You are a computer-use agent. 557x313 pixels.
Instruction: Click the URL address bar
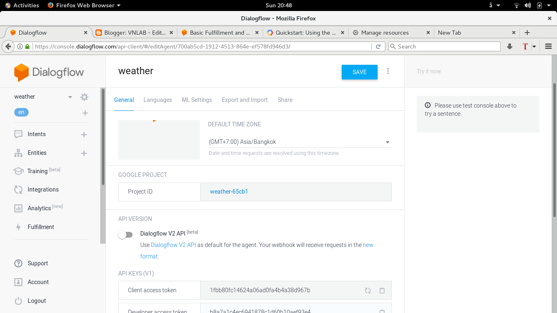(202, 46)
